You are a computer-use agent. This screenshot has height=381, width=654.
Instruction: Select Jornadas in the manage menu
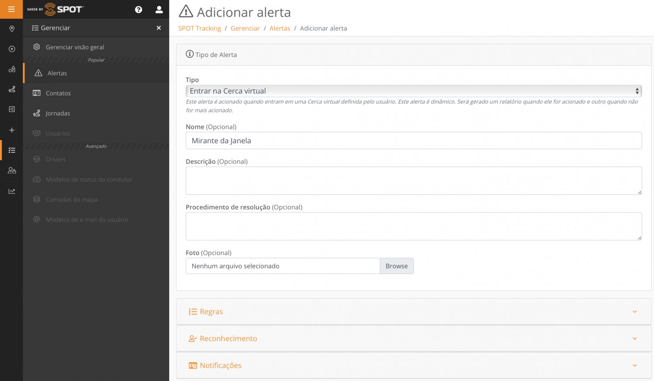tap(58, 113)
